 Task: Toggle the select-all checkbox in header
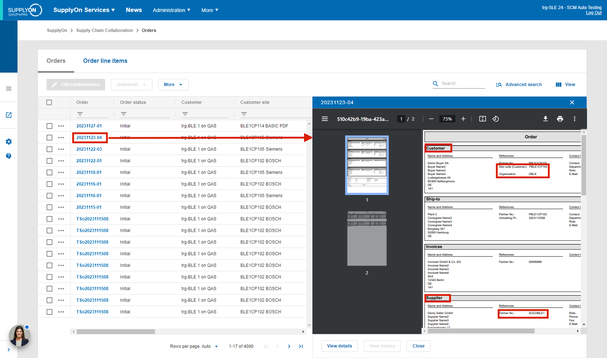coord(49,102)
